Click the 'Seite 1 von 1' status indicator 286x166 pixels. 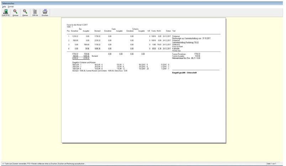(x=271, y=164)
